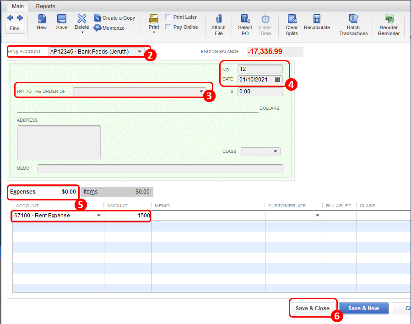Save the check with Save icon
This screenshot has width=411, height=324.
coord(62,22)
